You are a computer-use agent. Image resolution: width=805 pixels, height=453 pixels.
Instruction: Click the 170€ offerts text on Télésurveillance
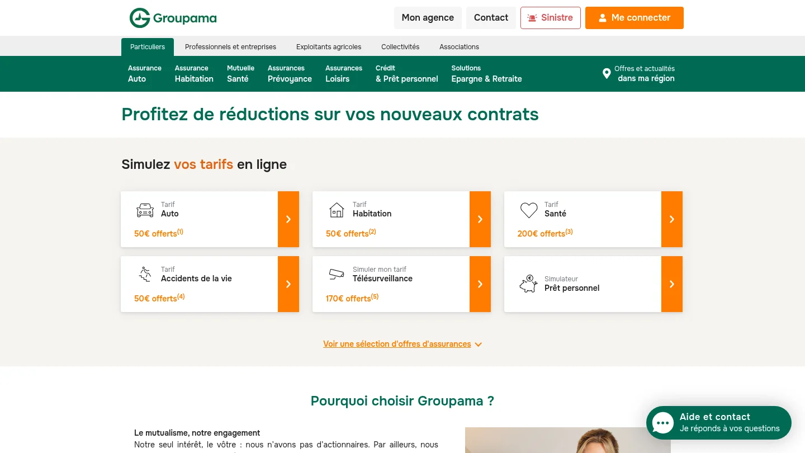pyautogui.click(x=352, y=298)
